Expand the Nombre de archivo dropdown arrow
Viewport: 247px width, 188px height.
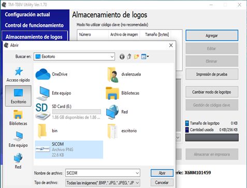click(137, 173)
